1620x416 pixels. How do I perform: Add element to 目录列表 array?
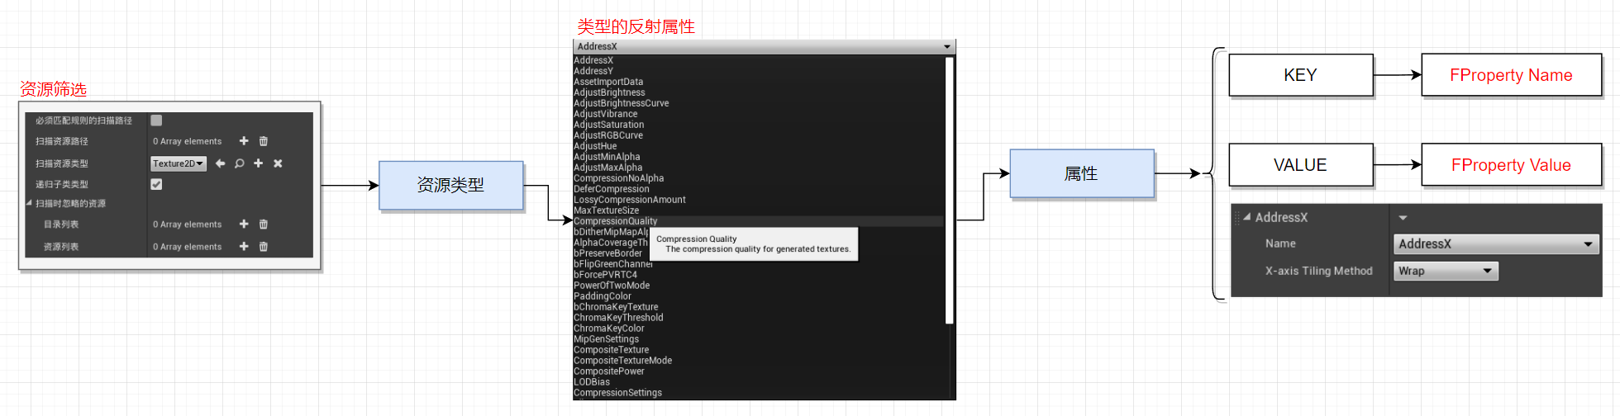[x=244, y=224]
